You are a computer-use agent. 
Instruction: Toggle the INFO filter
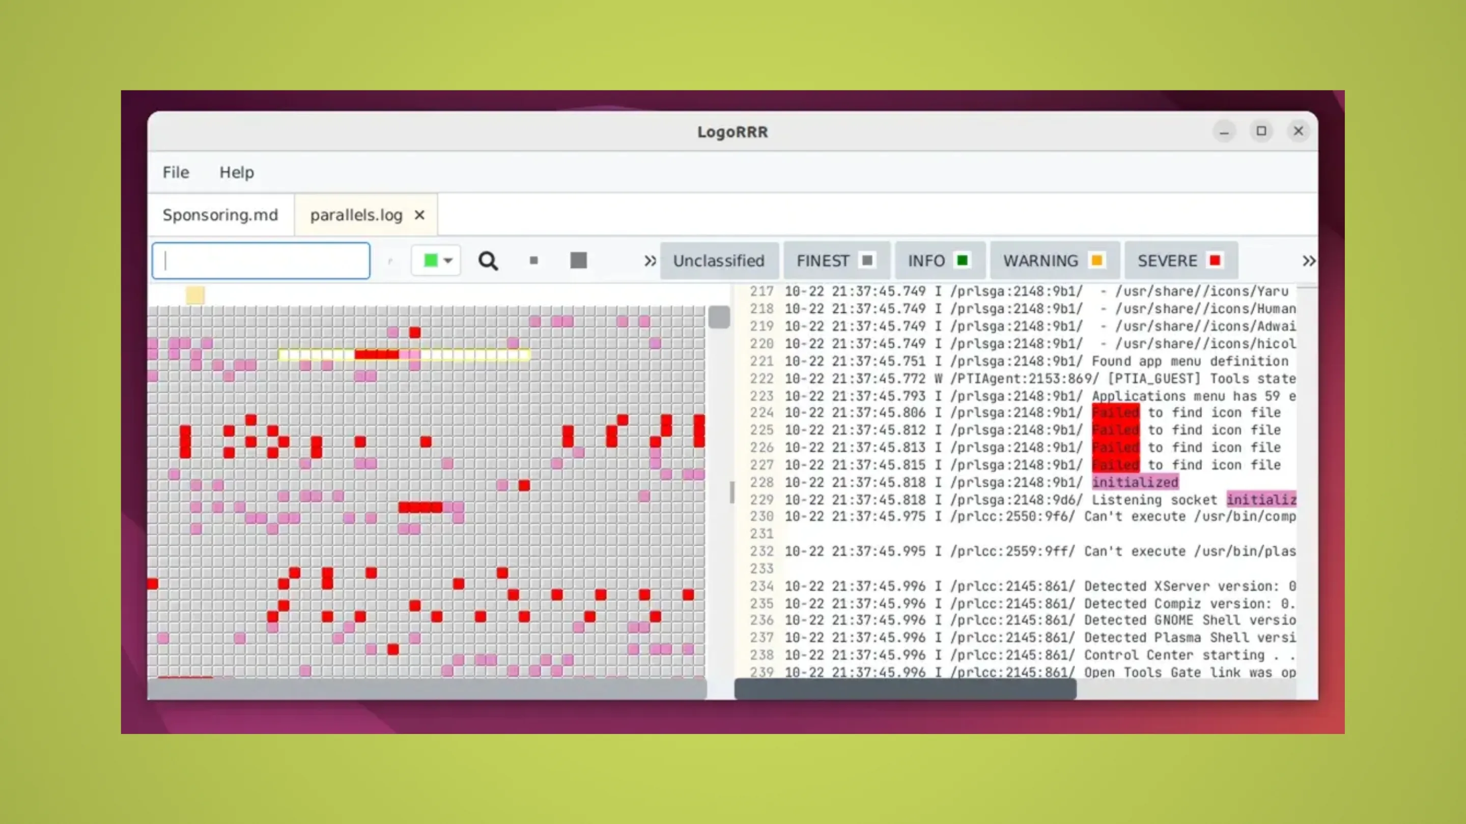(x=939, y=261)
